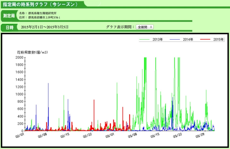Click the 02/15 x-axis date label

[65, 135]
